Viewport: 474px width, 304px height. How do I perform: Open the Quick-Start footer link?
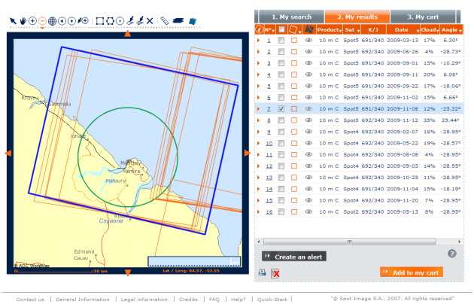(x=272, y=299)
